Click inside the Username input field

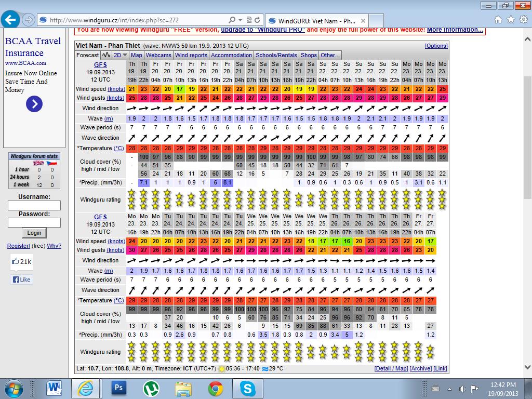click(x=34, y=205)
